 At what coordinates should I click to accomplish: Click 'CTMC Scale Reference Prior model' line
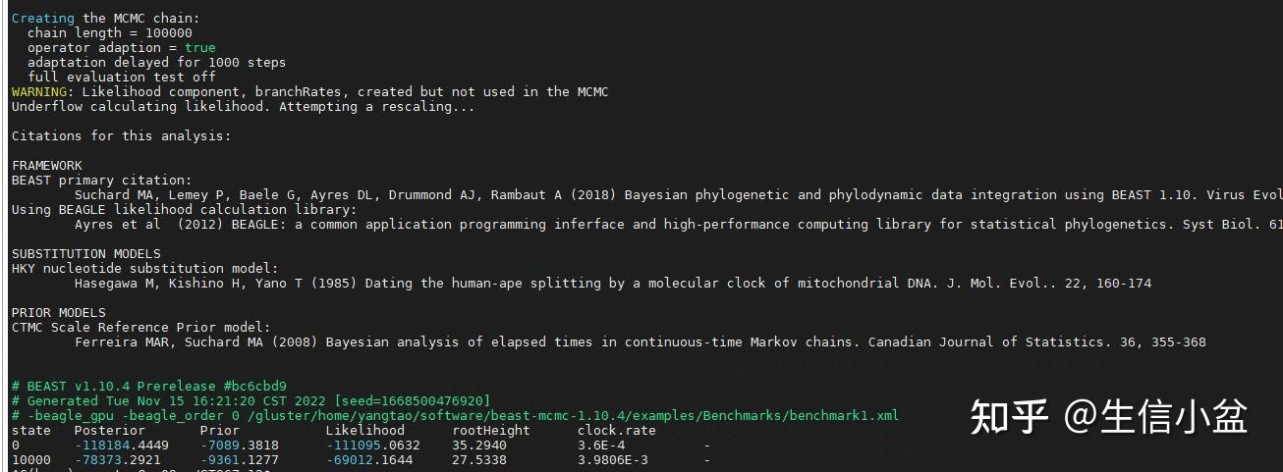(x=140, y=327)
